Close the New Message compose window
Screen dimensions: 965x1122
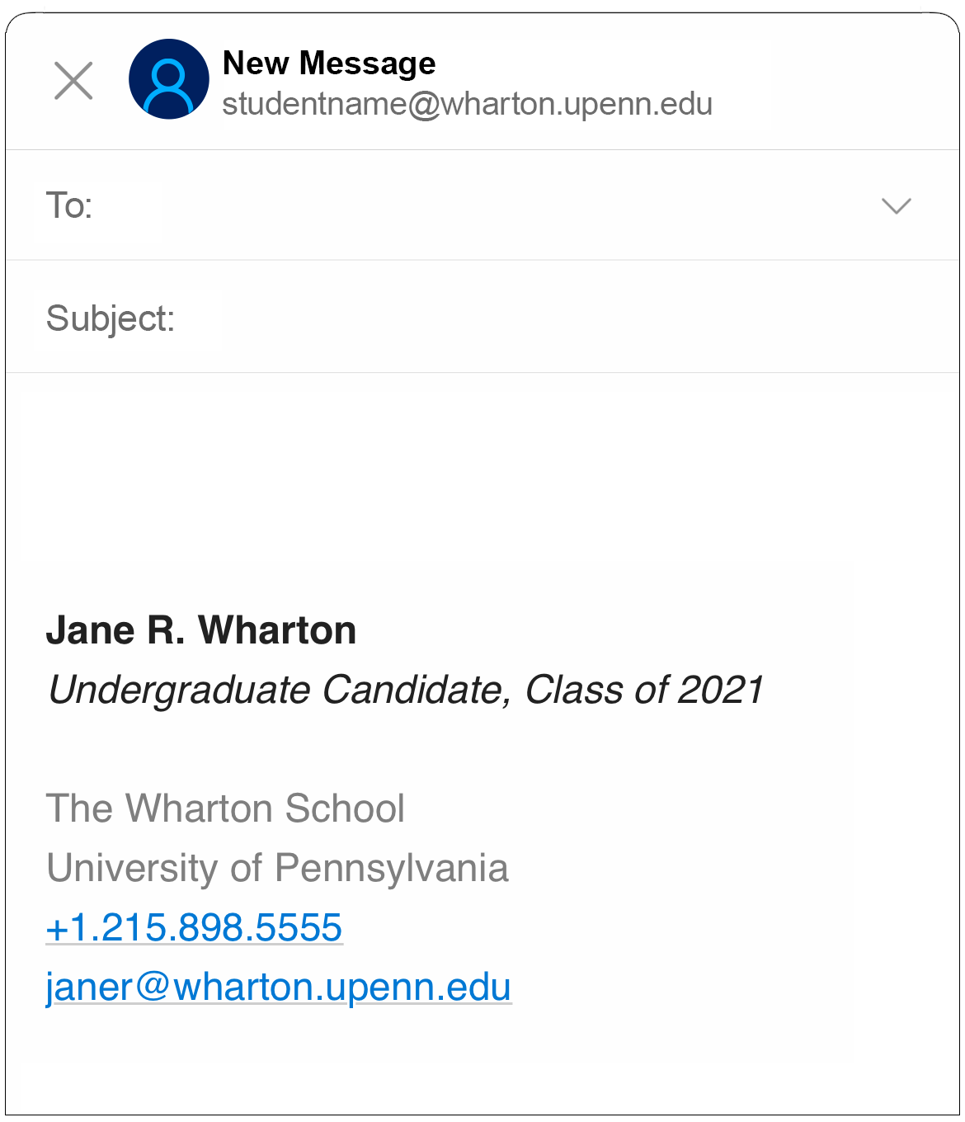pos(73,81)
